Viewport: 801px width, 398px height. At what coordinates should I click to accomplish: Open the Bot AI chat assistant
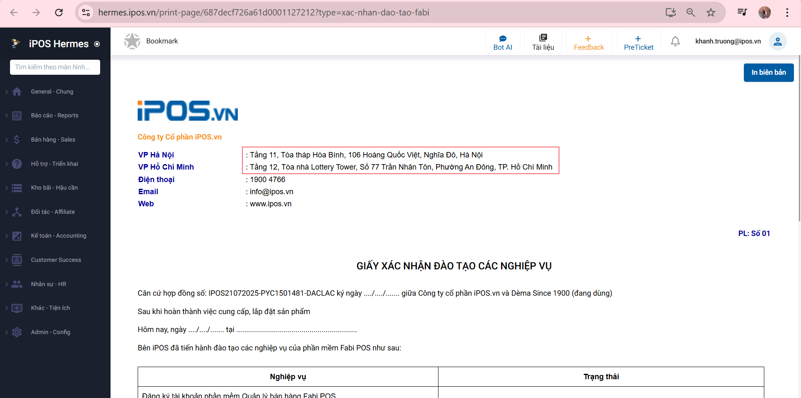click(x=503, y=42)
